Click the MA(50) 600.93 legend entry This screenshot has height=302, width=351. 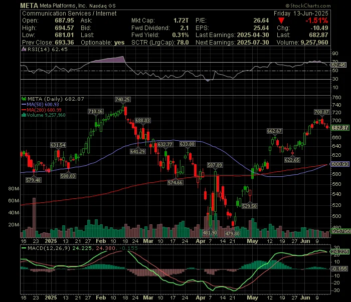pos(40,104)
